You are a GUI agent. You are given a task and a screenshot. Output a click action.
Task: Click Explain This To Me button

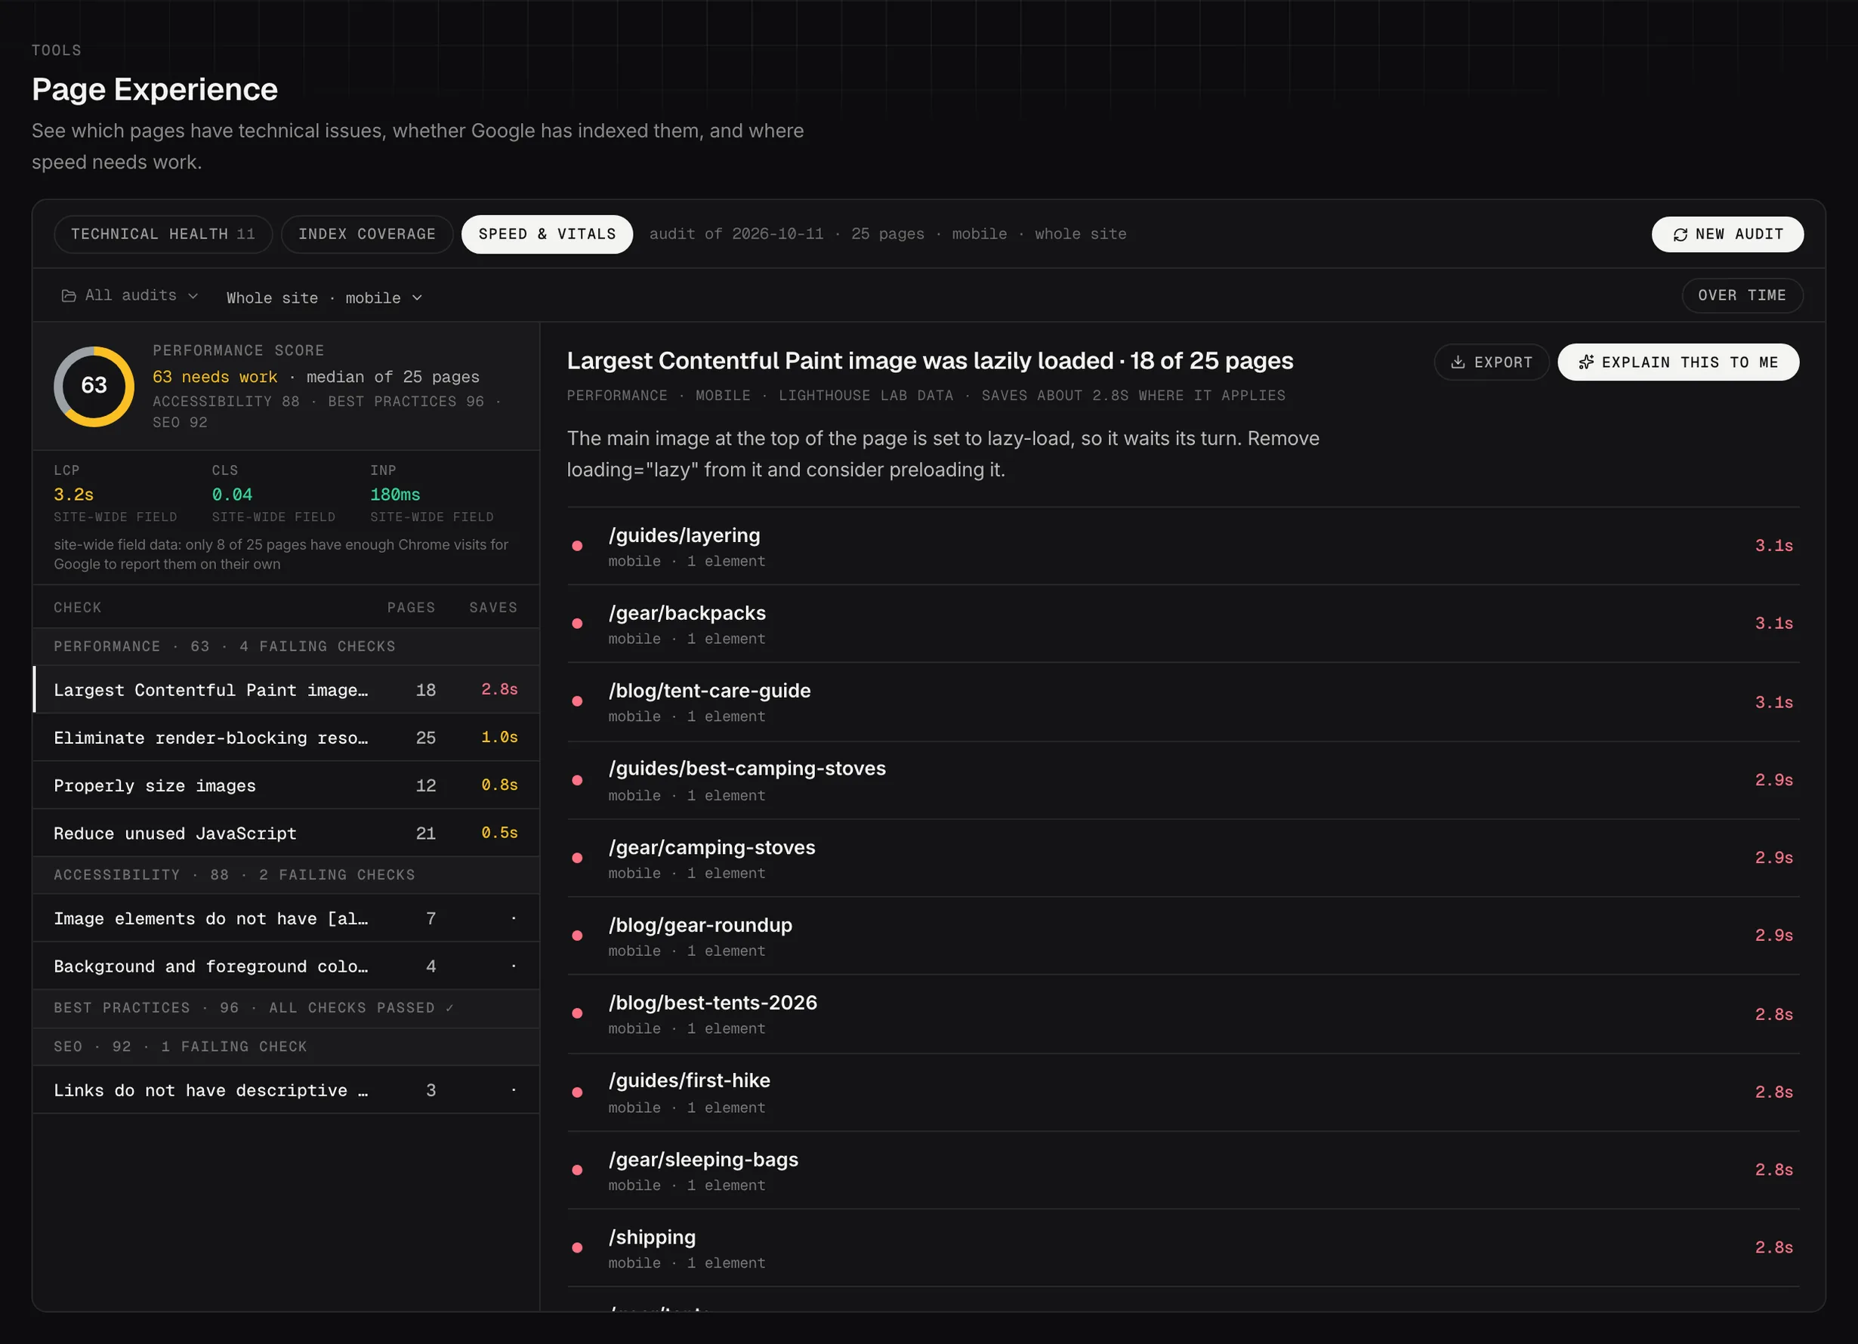coord(1677,362)
